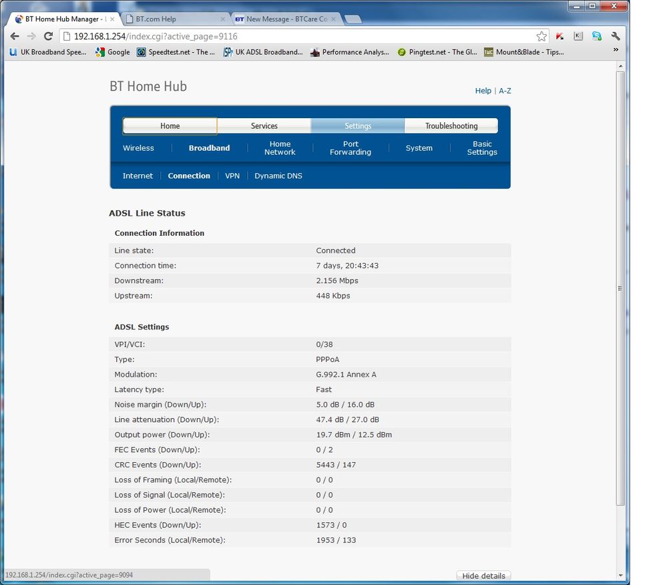667x585 pixels.
Task: Open the UK ADSL Broadband bookmark
Action: [263, 52]
